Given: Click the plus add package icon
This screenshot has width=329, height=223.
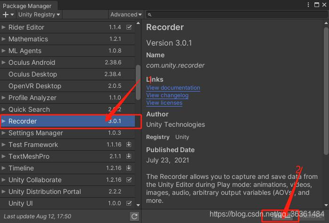Looking at the screenshot, I should tap(6, 15).
